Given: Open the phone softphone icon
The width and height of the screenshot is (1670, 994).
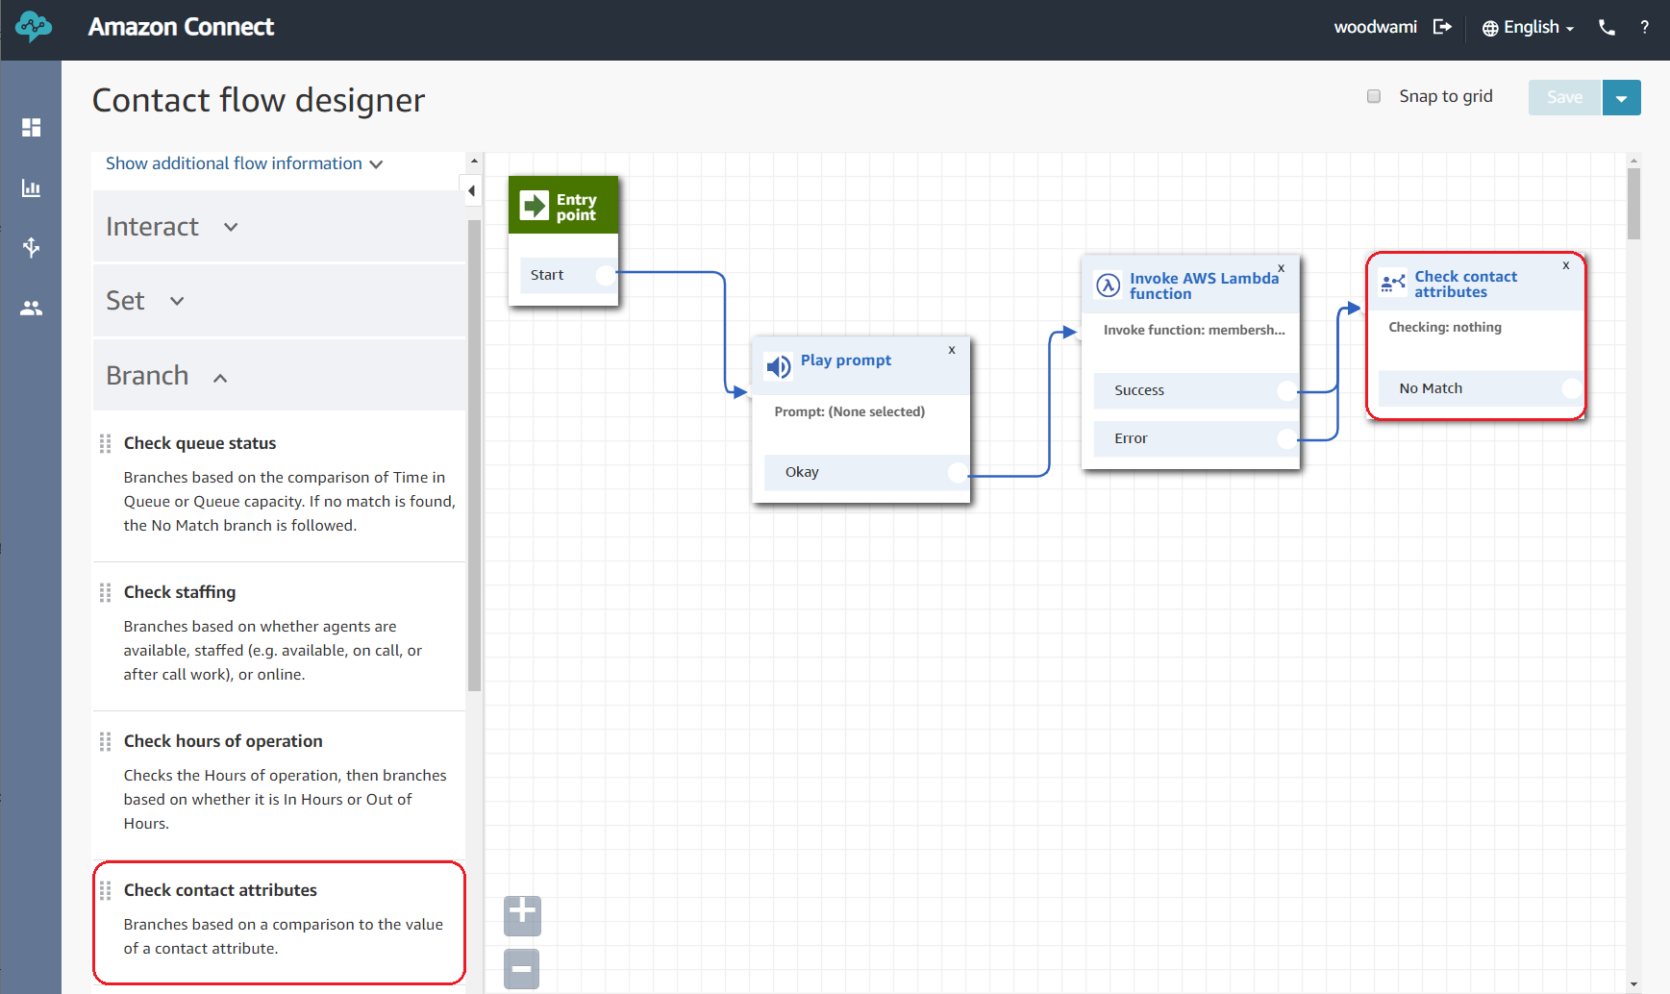Looking at the screenshot, I should tap(1607, 27).
